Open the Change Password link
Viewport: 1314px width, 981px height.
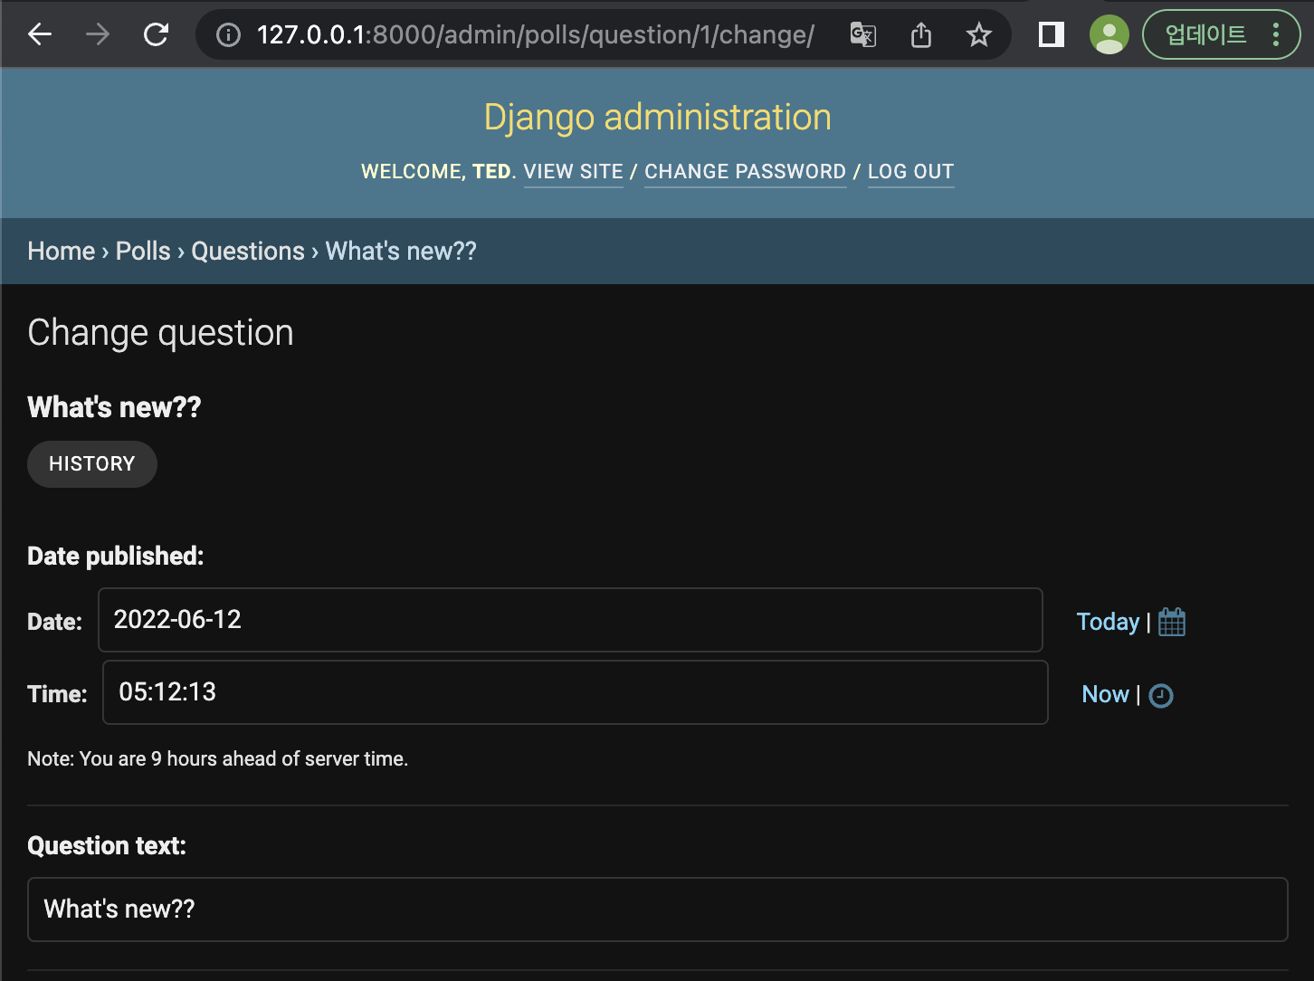click(746, 172)
